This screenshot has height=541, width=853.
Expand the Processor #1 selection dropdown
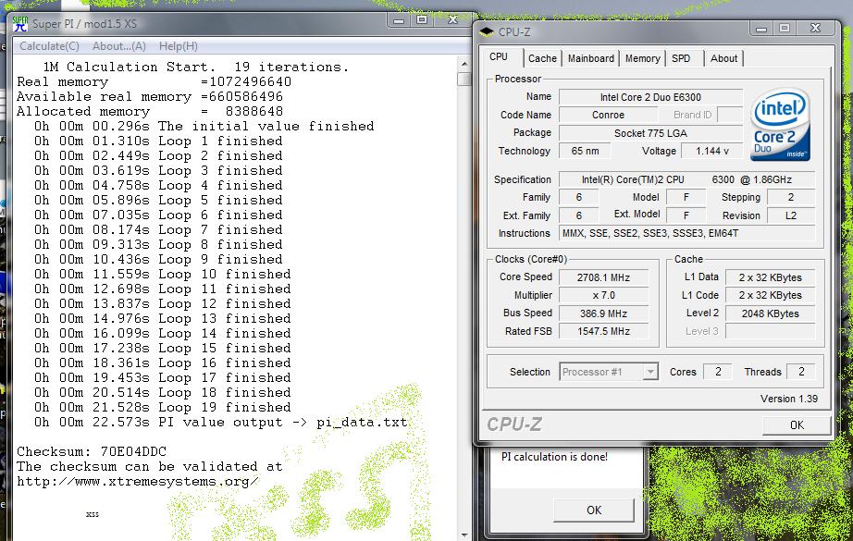[x=650, y=372]
